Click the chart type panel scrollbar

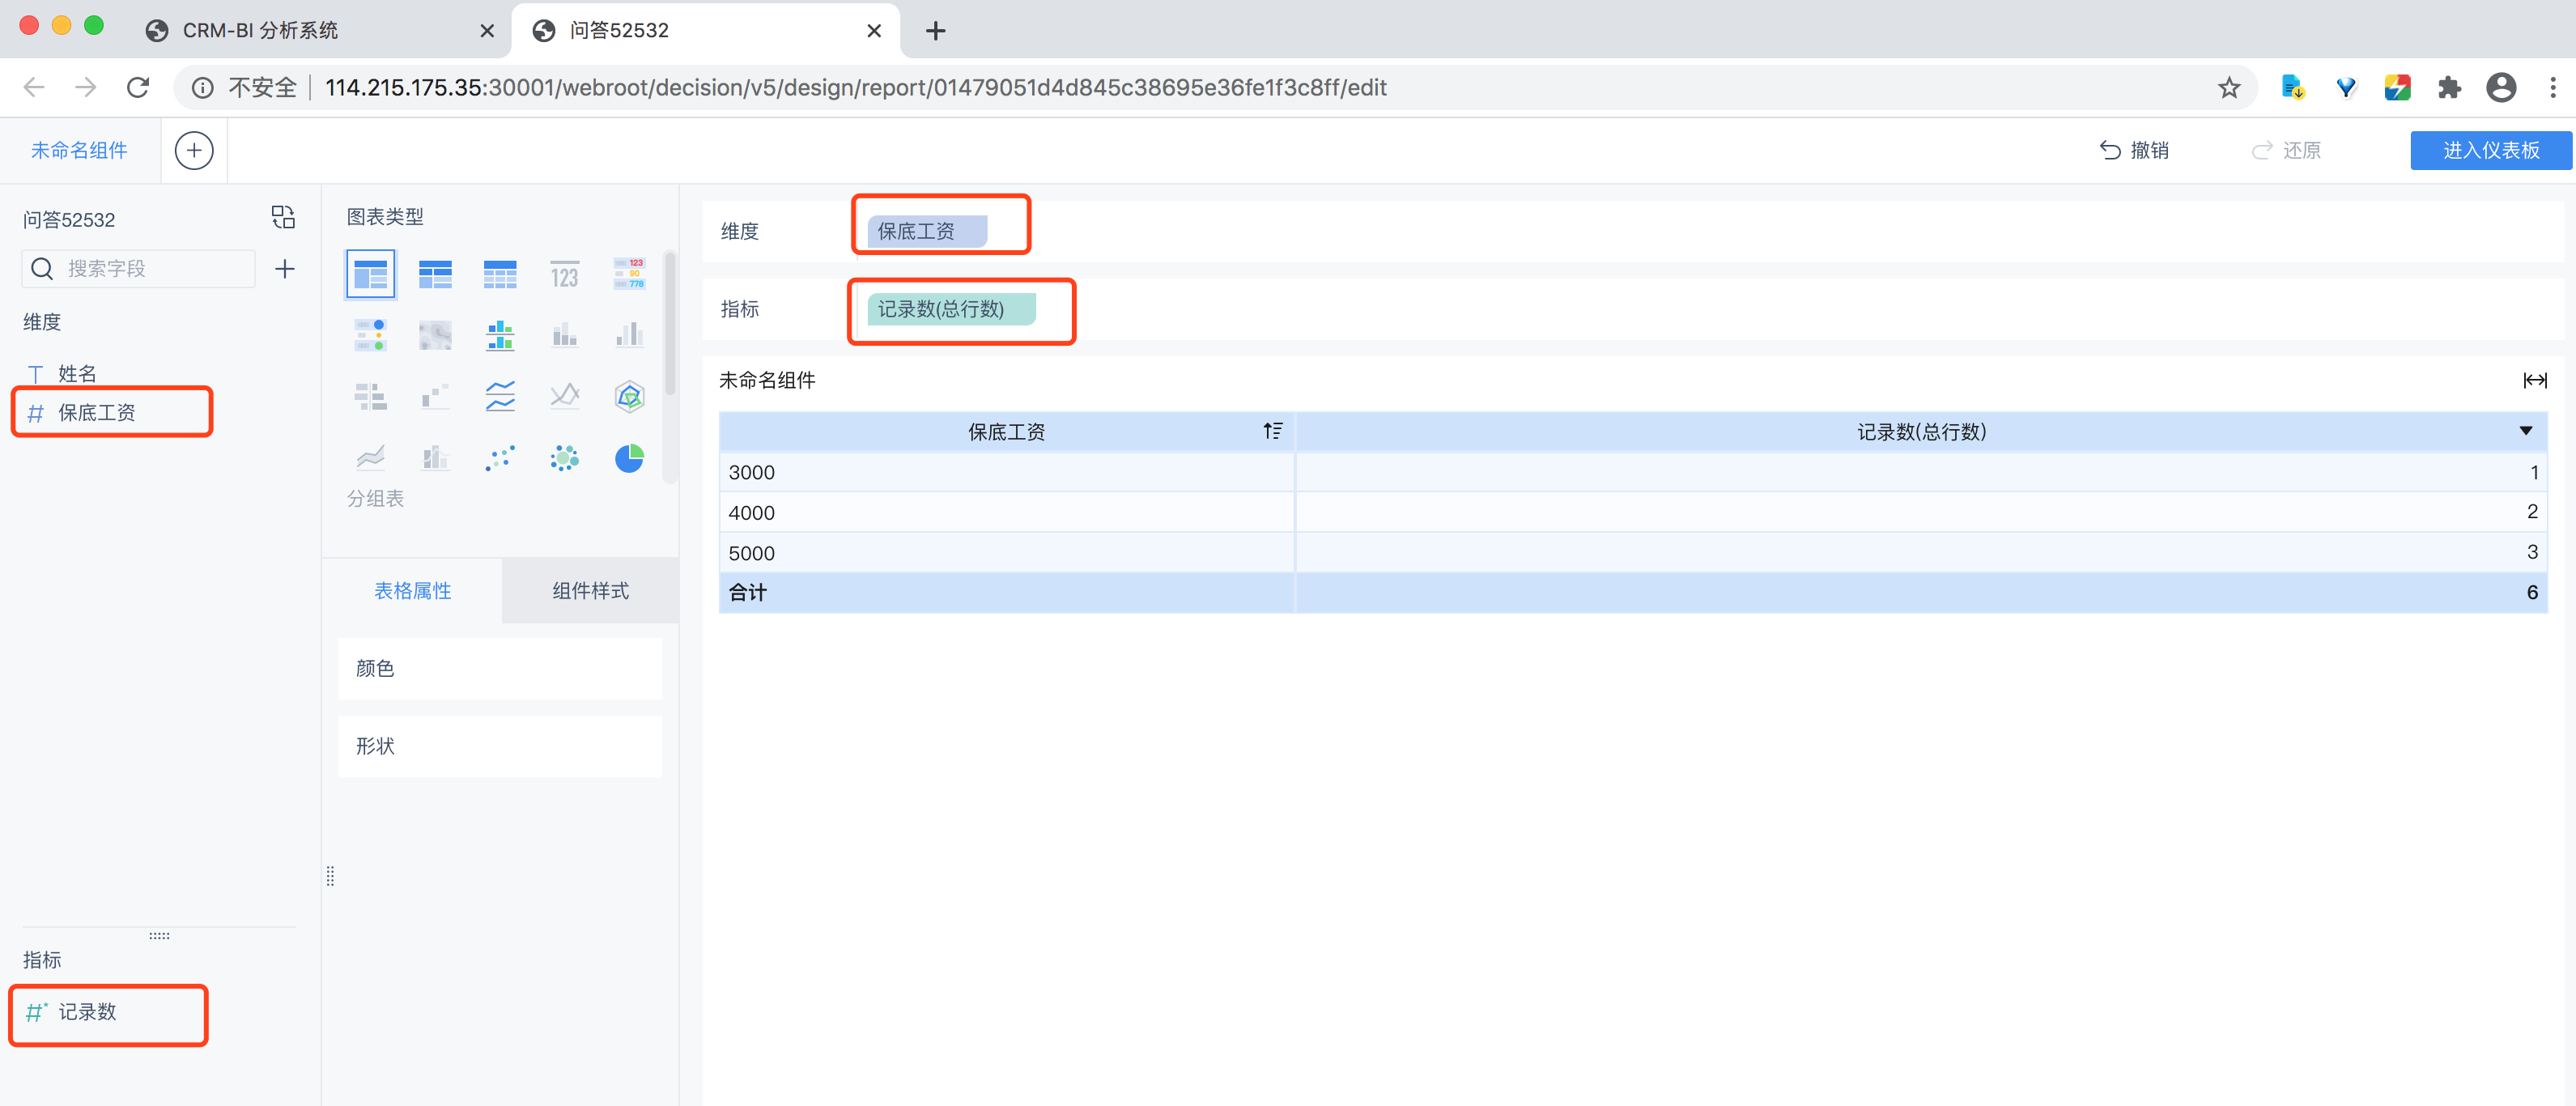tap(670, 325)
